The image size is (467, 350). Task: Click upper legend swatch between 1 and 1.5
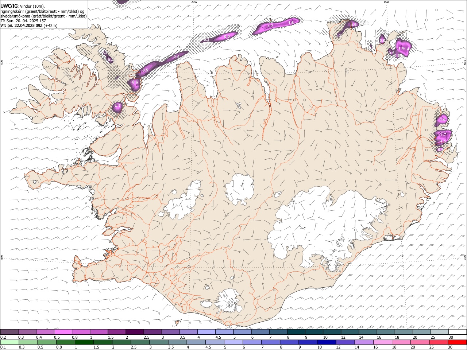coord(99,332)
